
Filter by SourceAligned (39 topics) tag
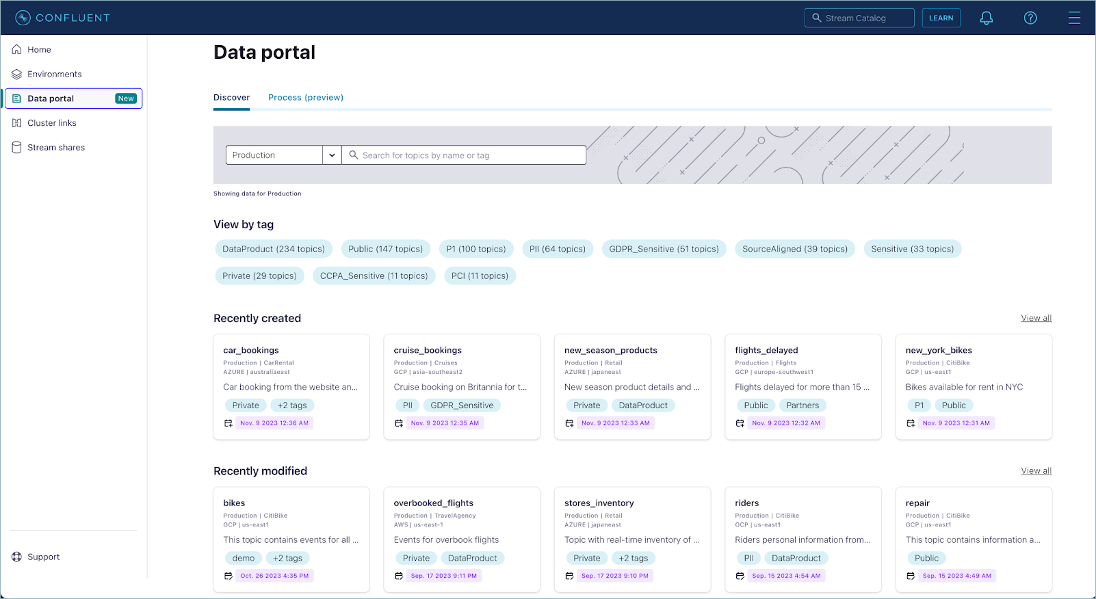point(795,249)
